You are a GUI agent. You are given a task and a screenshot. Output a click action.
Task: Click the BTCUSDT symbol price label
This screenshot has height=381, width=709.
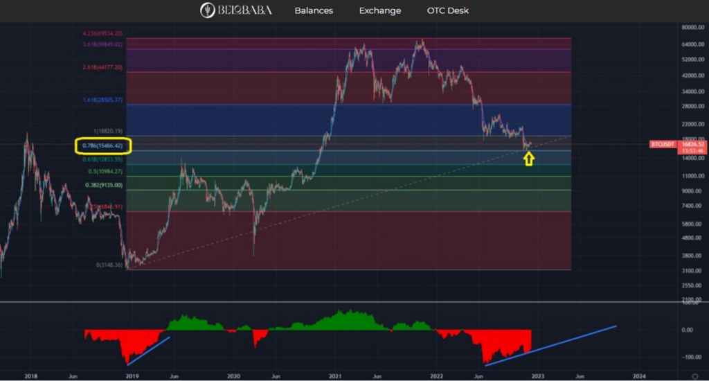pos(662,145)
